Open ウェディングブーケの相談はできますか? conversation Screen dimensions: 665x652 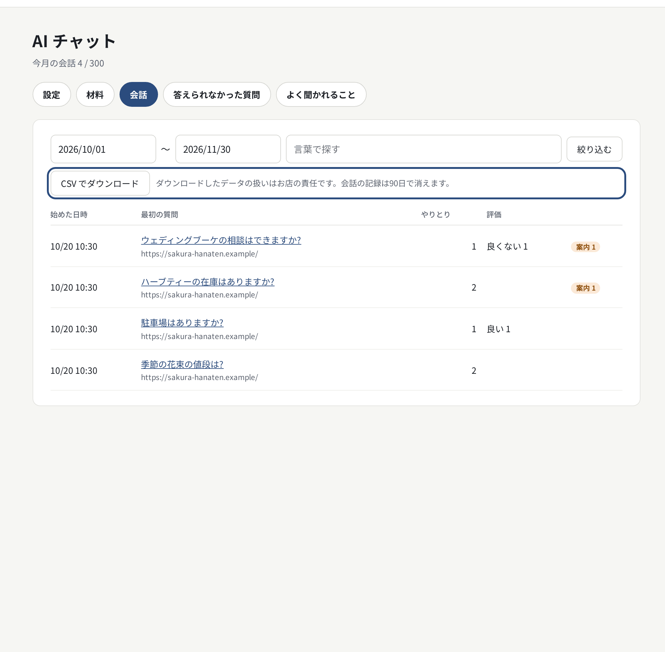click(221, 240)
